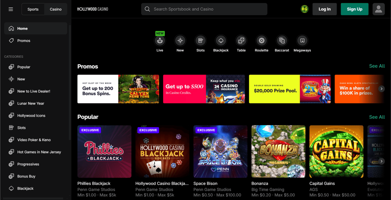Switch to the Casino tab
The image size is (391, 200).
coord(56,9)
